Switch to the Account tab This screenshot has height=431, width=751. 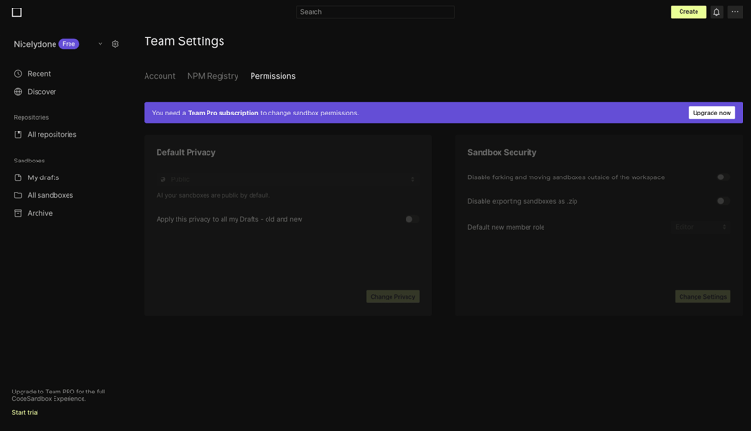click(160, 76)
